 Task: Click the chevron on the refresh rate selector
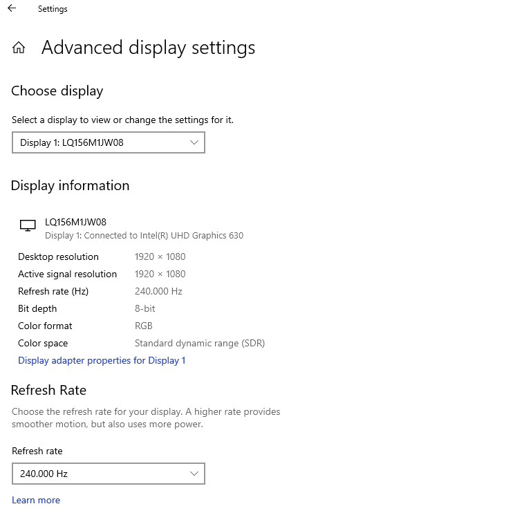click(194, 474)
